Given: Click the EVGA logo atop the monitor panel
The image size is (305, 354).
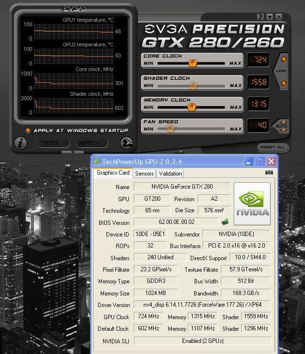Looking at the screenshot, I should coord(74,9).
